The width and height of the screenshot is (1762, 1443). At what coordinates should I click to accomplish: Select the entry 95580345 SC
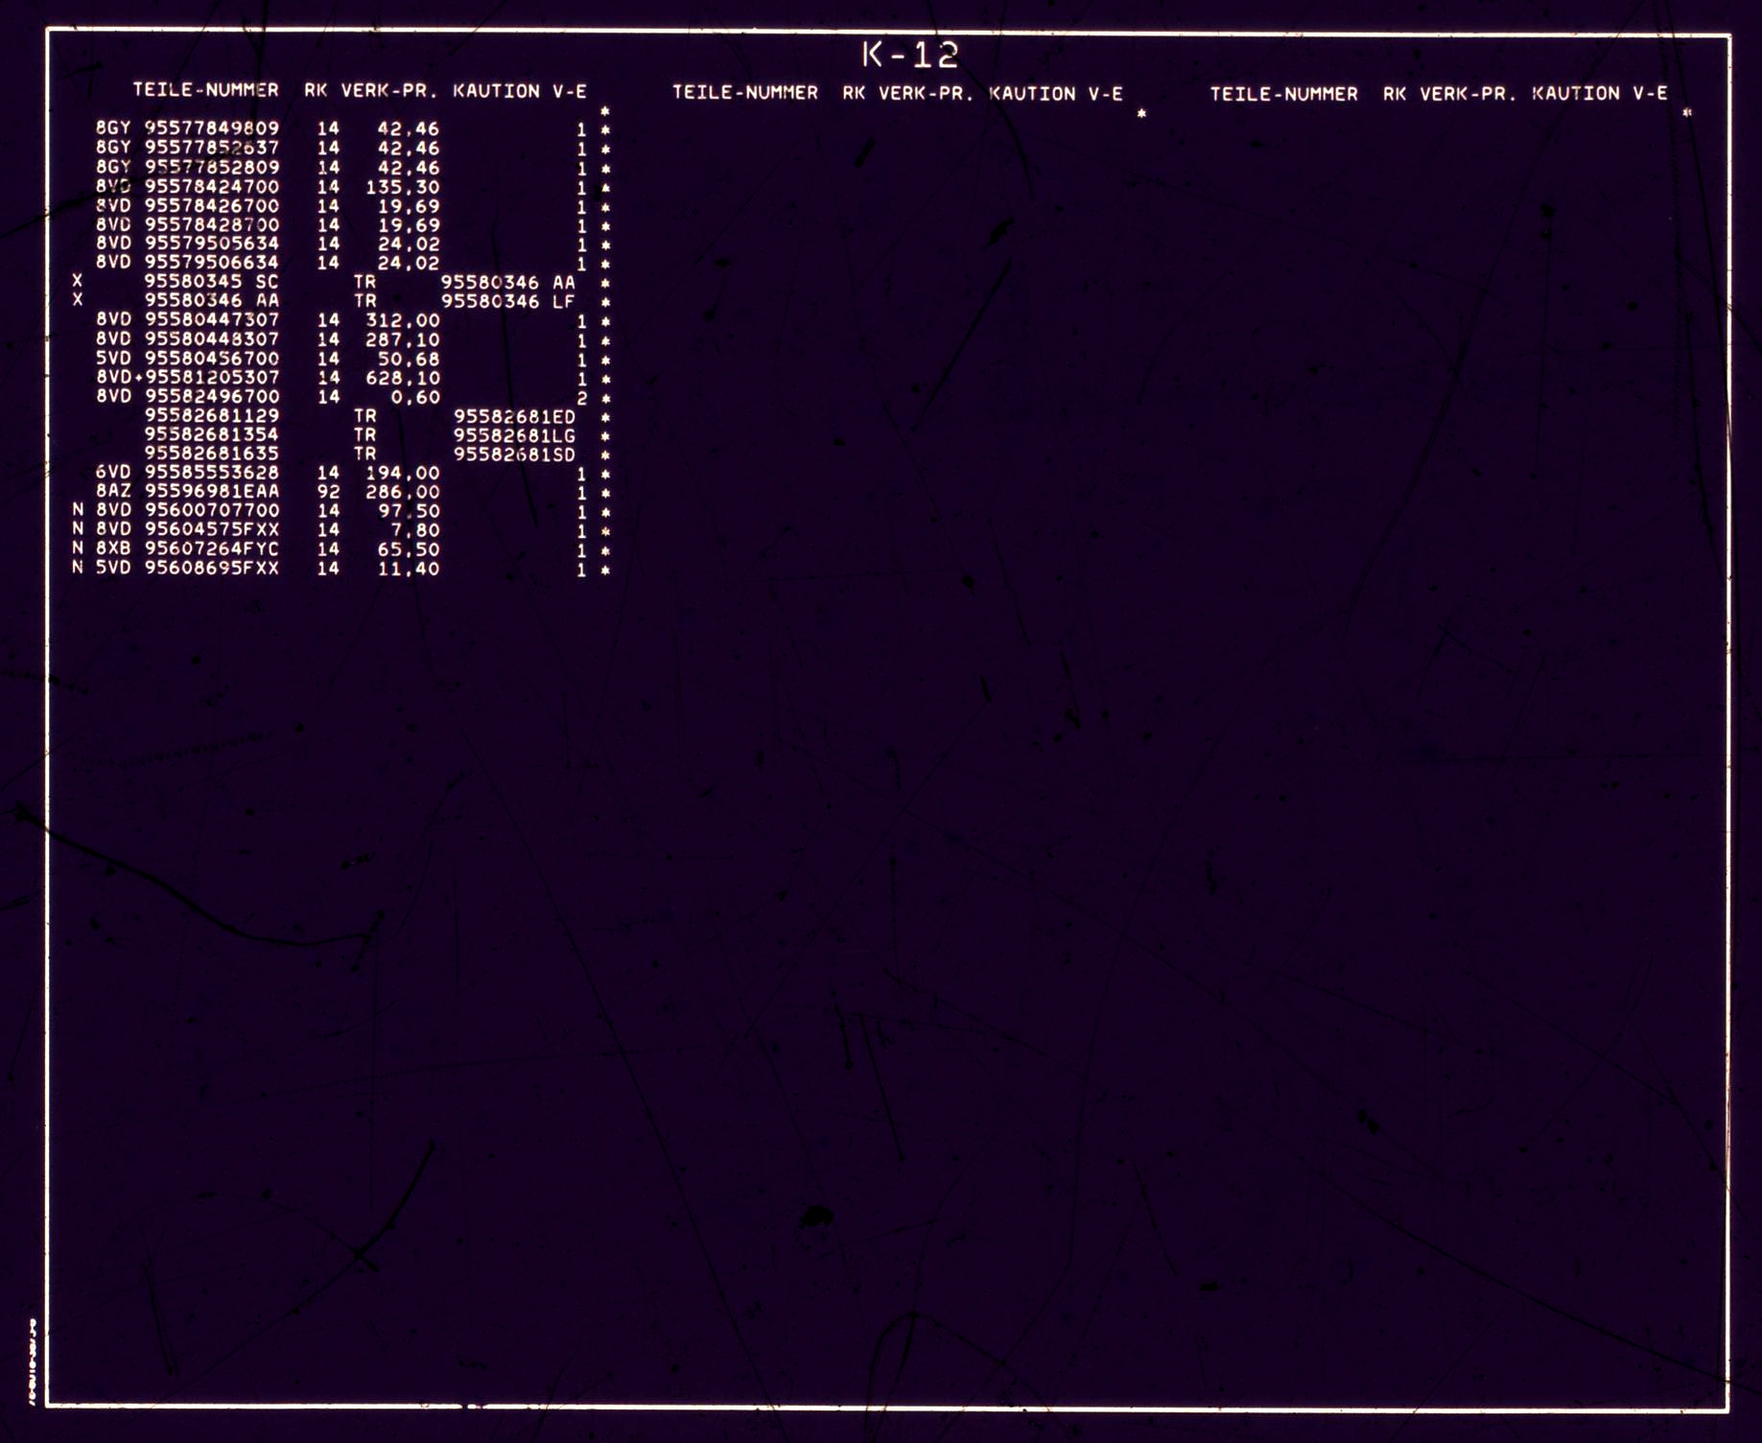click(x=212, y=282)
